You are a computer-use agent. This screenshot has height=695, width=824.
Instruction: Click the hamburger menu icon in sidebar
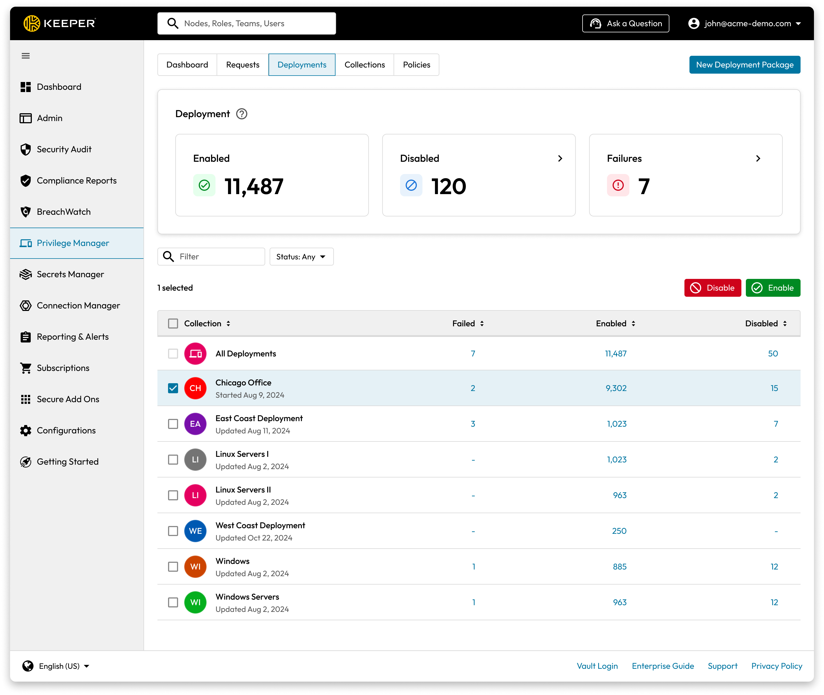26,56
